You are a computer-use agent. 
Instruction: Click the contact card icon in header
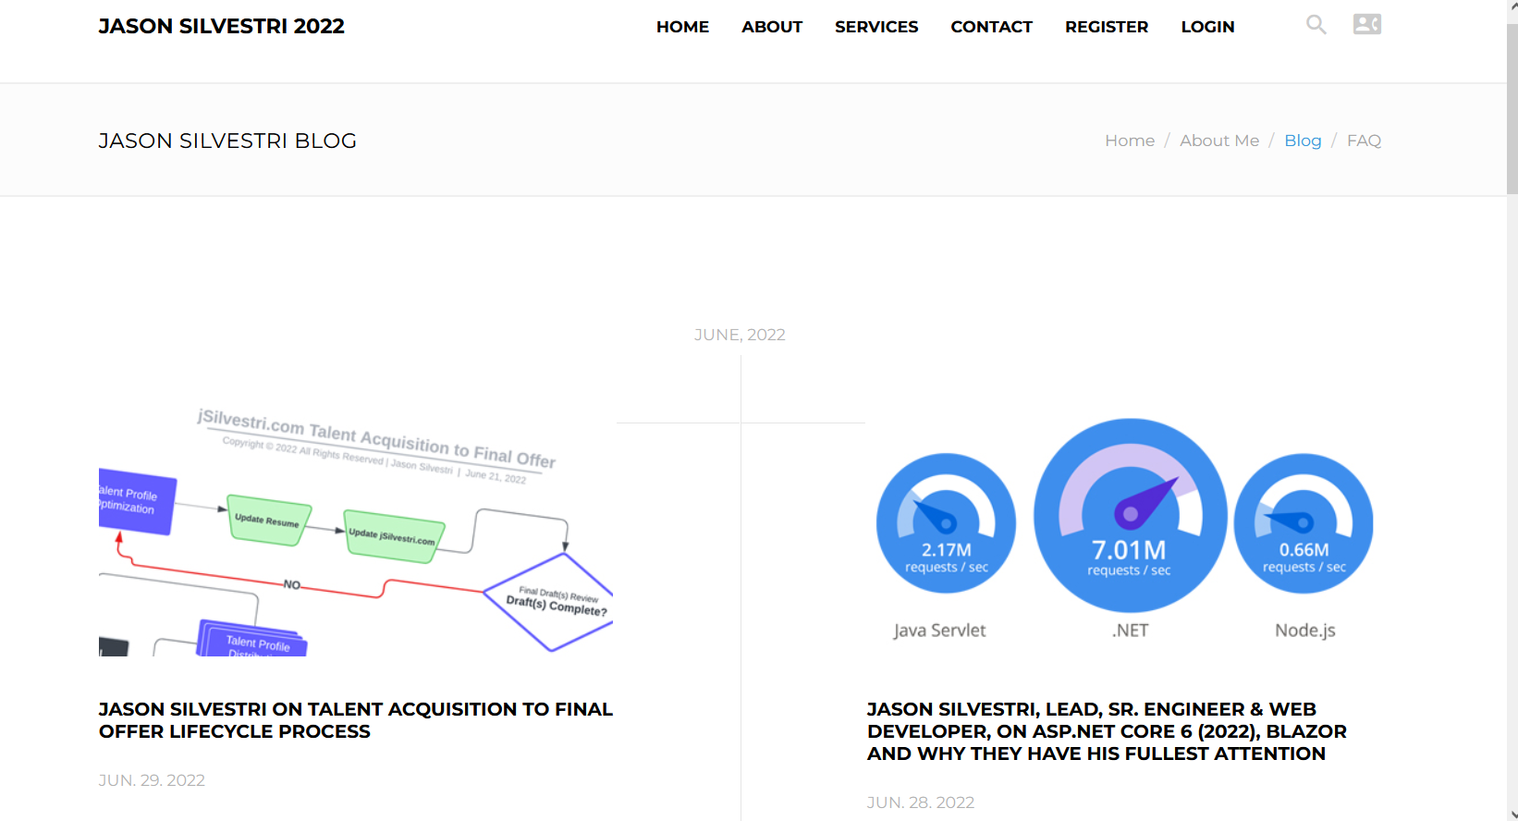point(1367,24)
